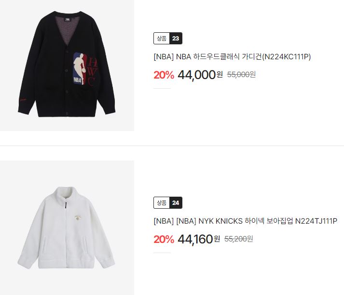The height and width of the screenshot is (295, 344).
Task: Click the crossed-out 55,200원 original price
Action: point(238,239)
